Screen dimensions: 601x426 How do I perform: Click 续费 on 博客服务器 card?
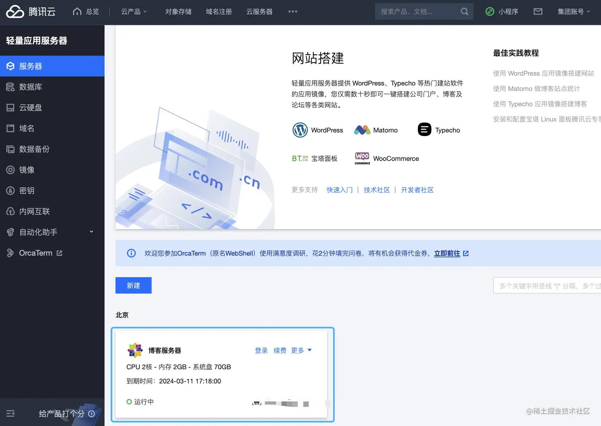(280, 350)
